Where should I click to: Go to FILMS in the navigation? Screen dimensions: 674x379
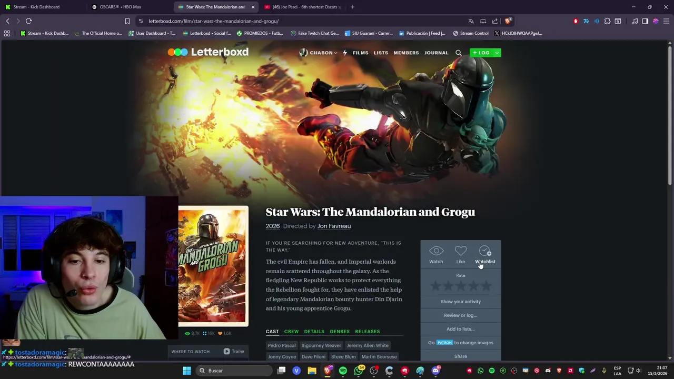361,53
